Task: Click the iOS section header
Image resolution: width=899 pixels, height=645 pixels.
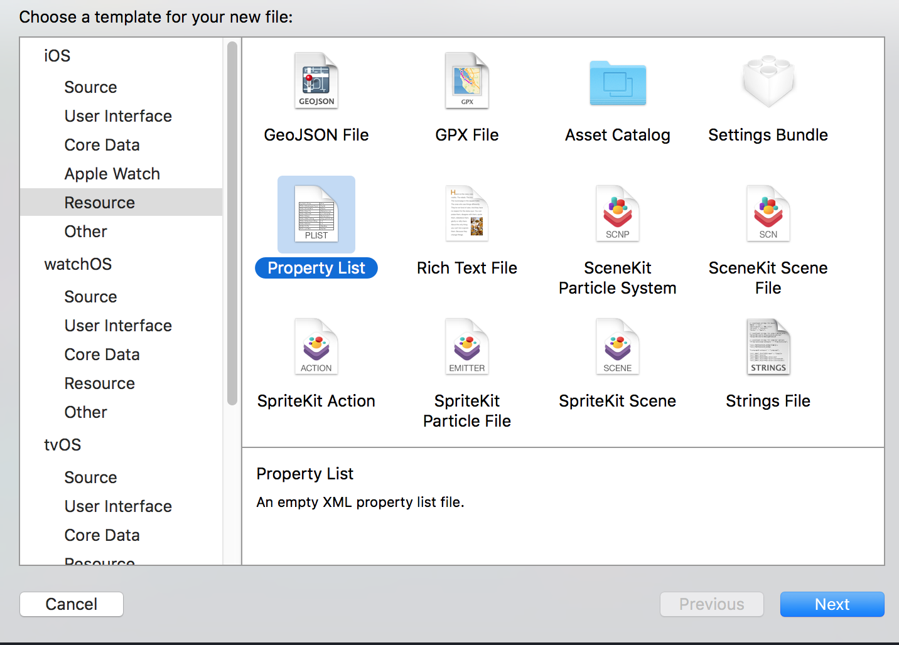Action: pyautogui.click(x=57, y=56)
